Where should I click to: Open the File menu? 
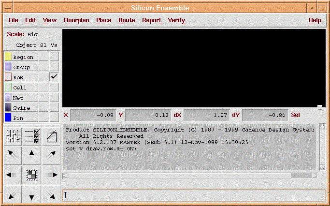point(13,20)
